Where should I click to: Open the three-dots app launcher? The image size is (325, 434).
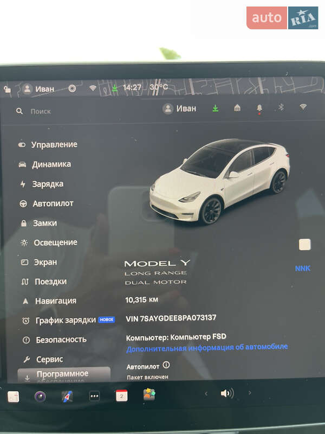tap(94, 396)
